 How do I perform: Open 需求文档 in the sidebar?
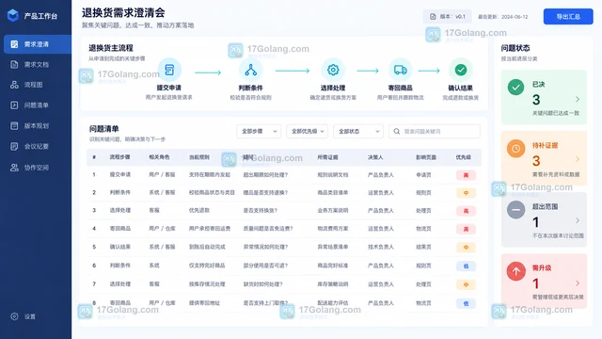tap(38, 65)
